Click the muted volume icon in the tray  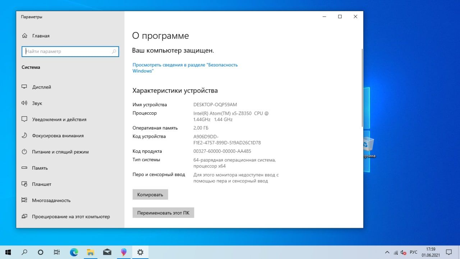403,253
